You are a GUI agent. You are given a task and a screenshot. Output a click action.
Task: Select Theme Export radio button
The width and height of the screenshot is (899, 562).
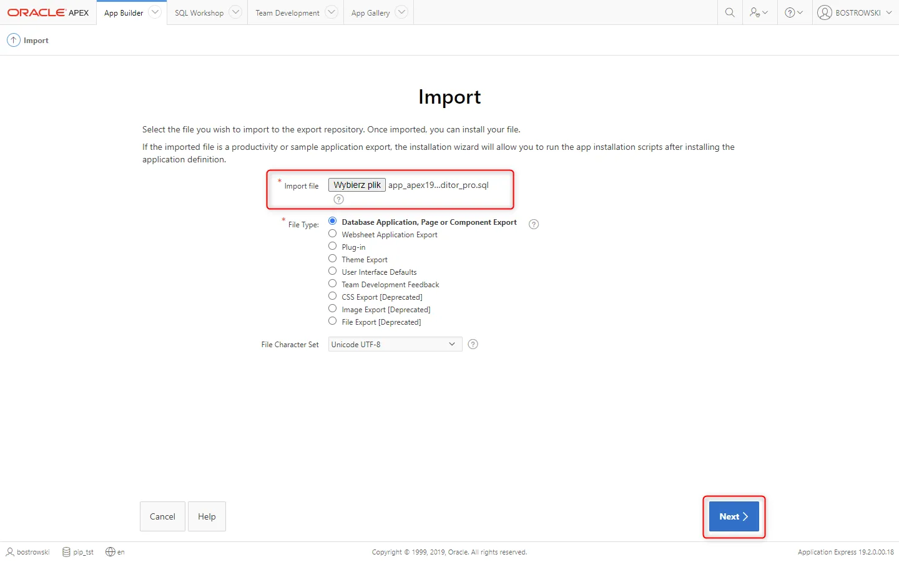pyautogui.click(x=333, y=259)
